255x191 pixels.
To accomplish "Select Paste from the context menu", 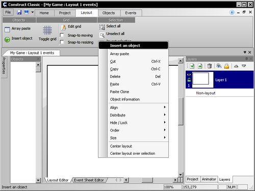I will point(134,84).
